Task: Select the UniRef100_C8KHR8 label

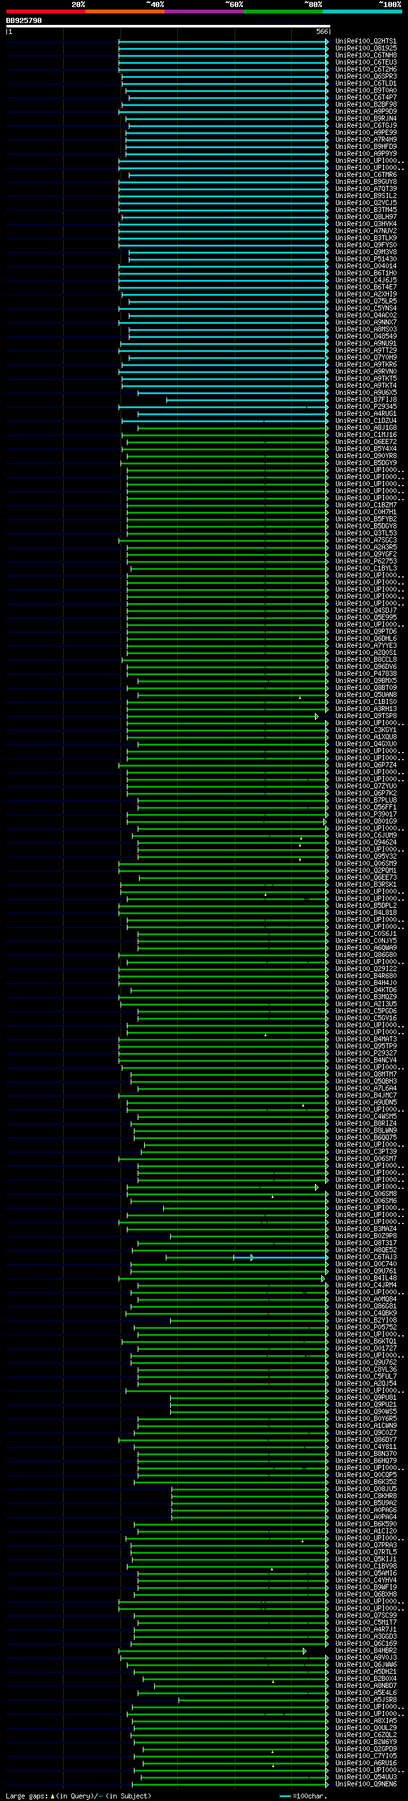Action: (x=365, y=1497)
